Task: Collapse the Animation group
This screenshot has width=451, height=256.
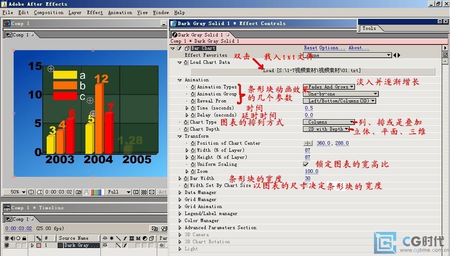Action: [180, 80]
